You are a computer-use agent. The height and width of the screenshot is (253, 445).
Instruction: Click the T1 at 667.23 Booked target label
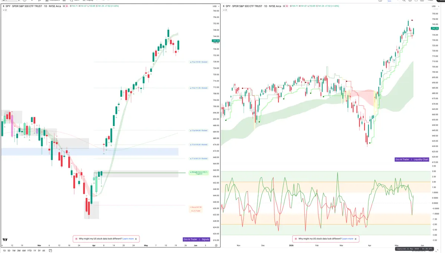coord(198,158)
